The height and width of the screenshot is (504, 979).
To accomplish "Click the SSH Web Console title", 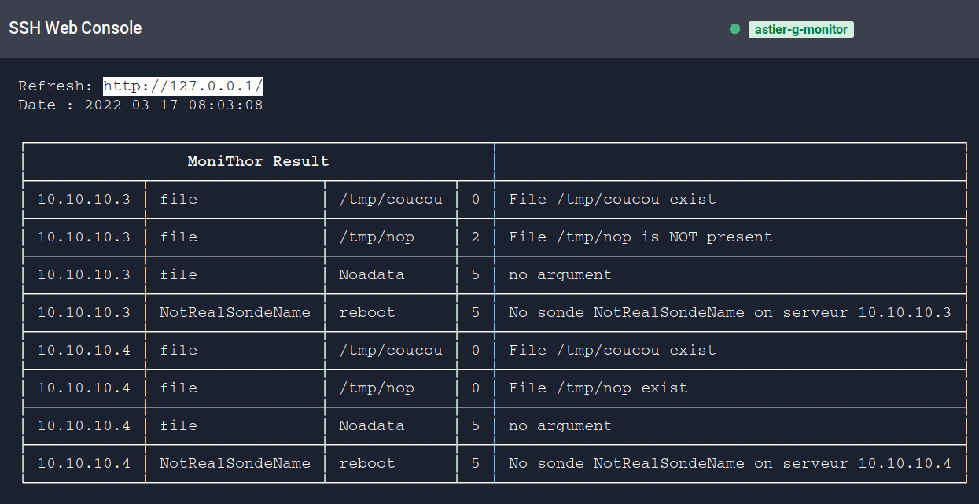I will click(75, 28).
